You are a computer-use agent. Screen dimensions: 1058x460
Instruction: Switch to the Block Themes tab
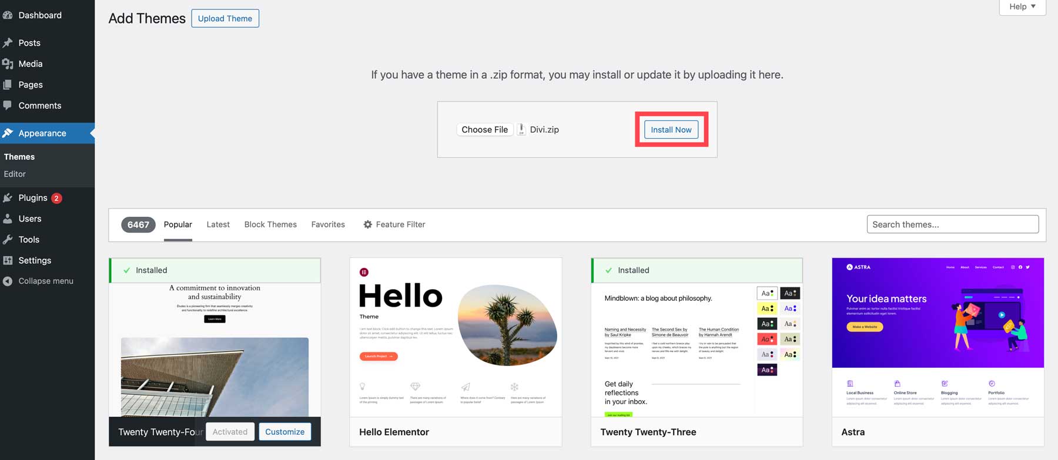point(270,224)
